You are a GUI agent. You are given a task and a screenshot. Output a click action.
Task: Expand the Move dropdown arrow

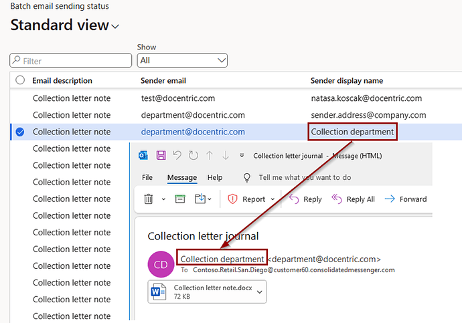coord(210,199)
